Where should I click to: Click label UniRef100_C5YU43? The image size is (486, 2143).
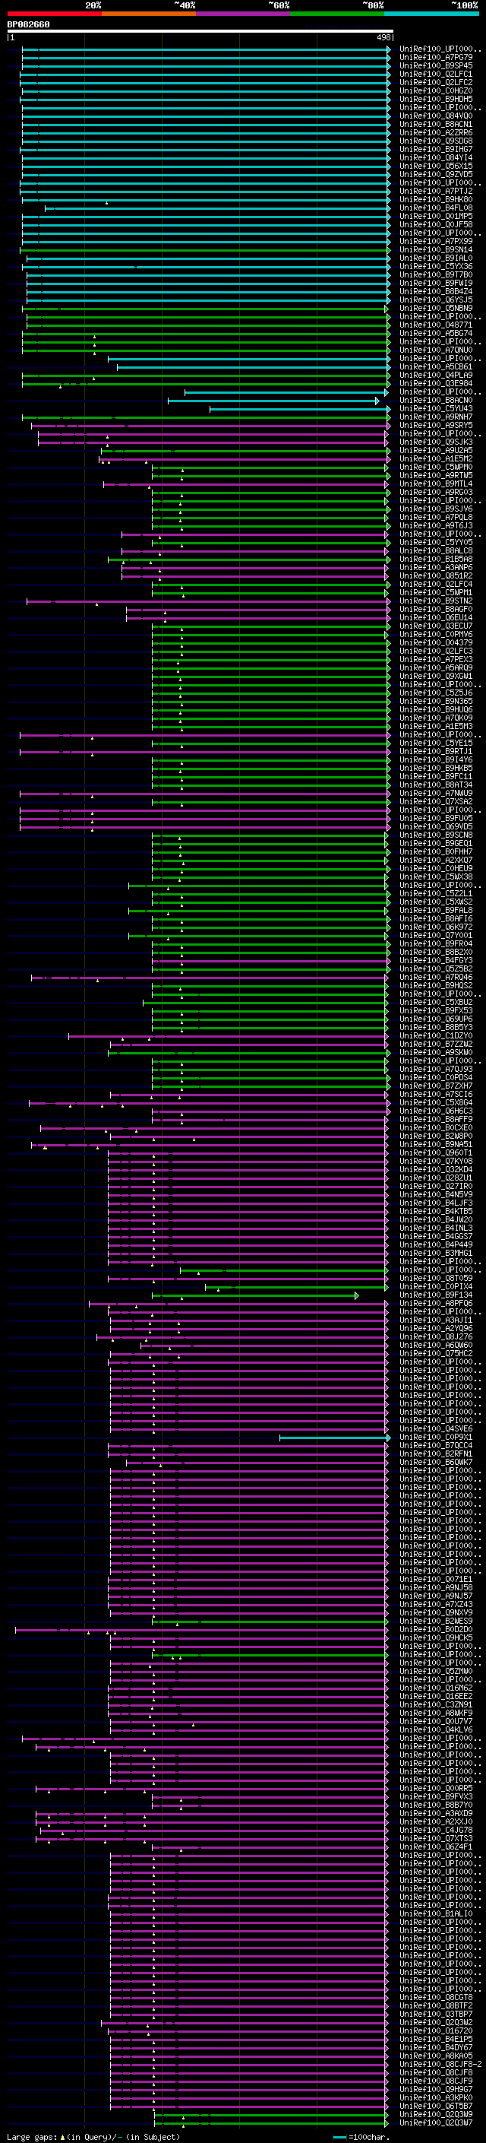coord(436,408)
